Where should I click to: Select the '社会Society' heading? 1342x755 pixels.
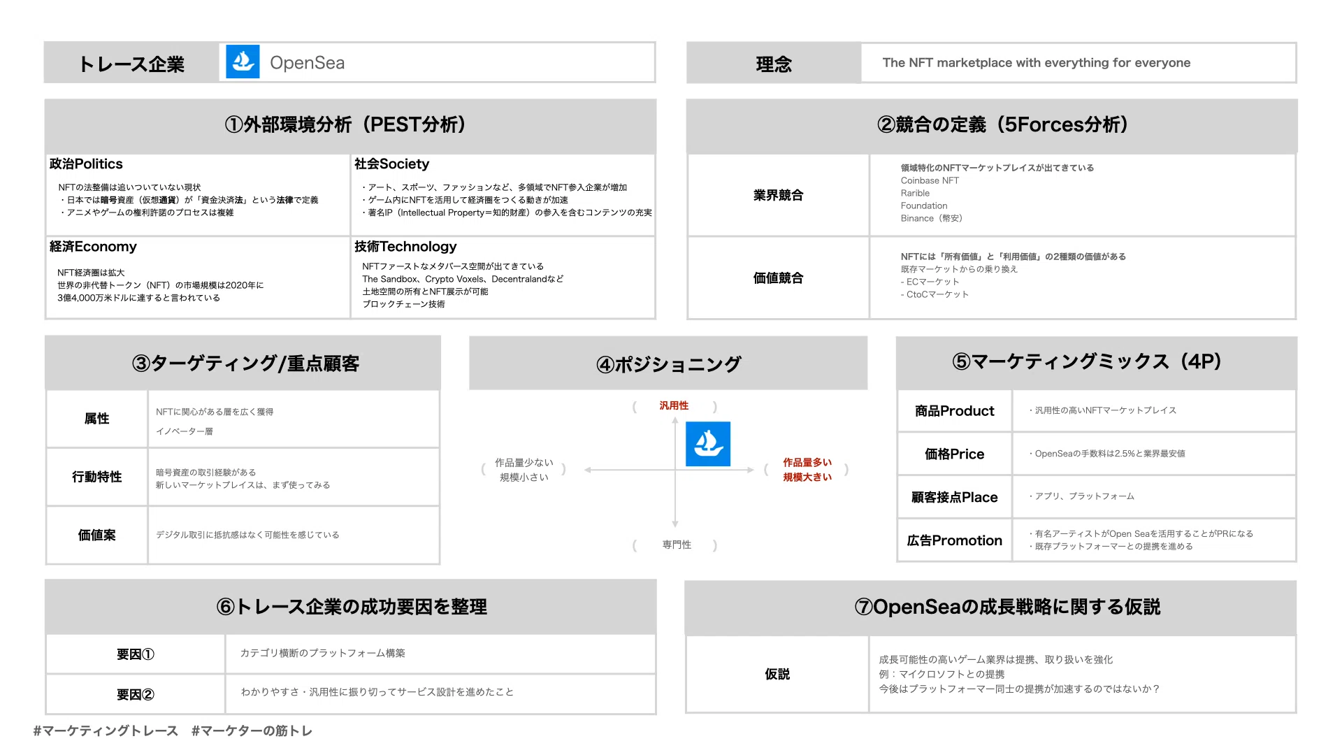tap(391, 164)
